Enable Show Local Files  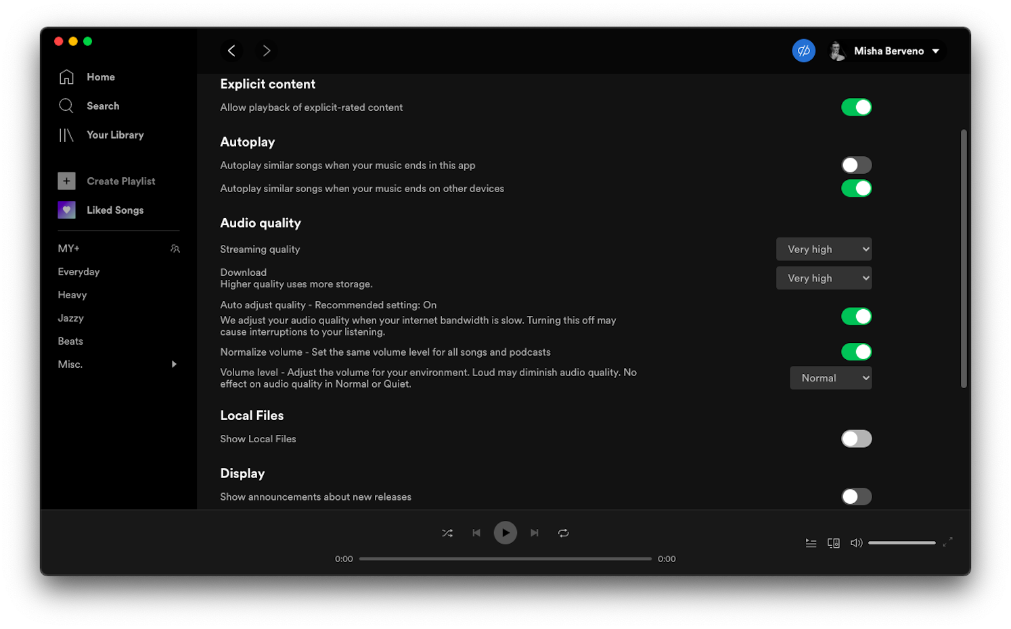pos(856,438)
